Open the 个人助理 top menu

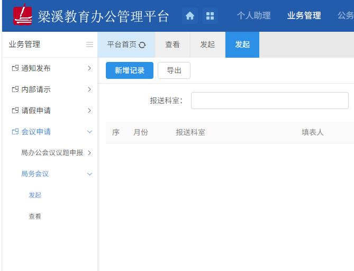point(253,15)
